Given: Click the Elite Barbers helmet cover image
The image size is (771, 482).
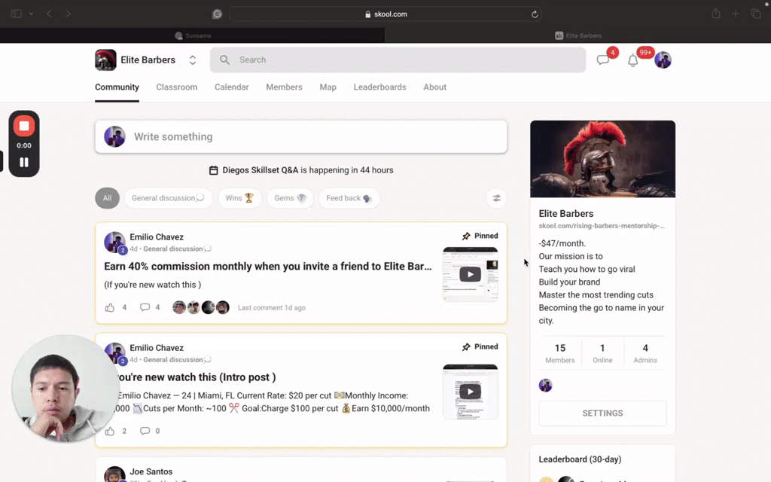Looking at the screenshot, I should 602,159.
